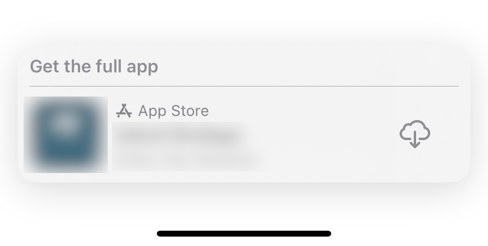Select the blurred app subtitle text
The height and width of the screenshot is (246, 488).
tap(187, 159)
